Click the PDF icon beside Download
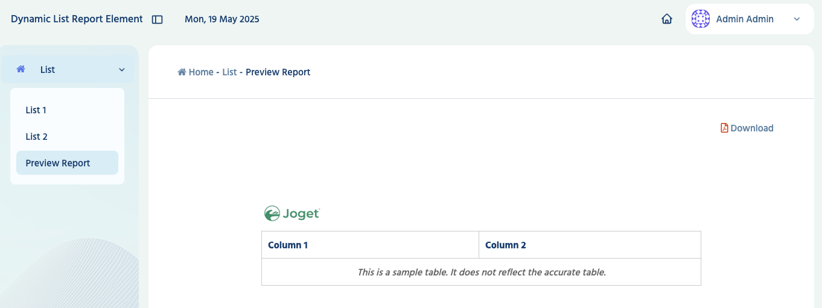The image size is (822, 308). click(724, 128)
